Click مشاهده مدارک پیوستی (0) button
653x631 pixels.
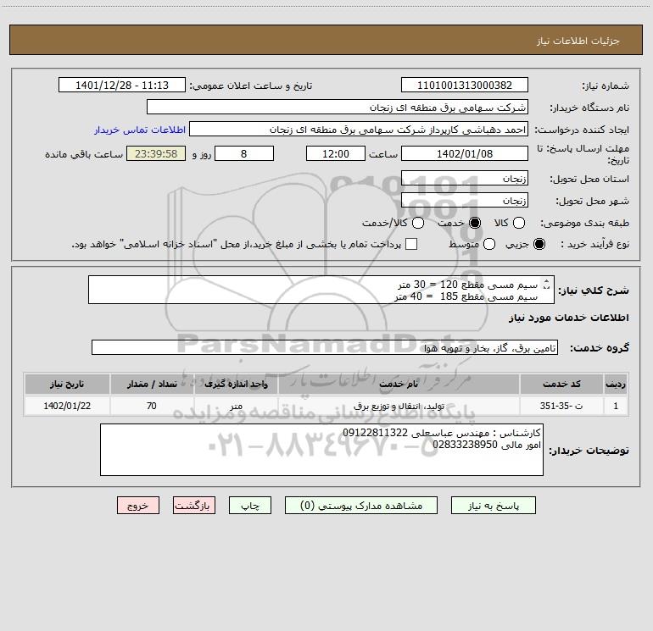click(361, 506)
